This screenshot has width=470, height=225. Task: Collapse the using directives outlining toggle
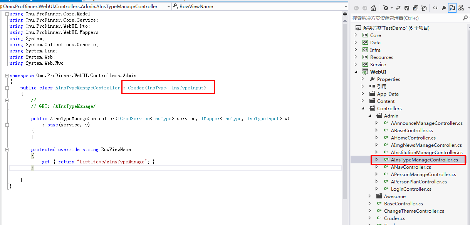tap(7, 14)
